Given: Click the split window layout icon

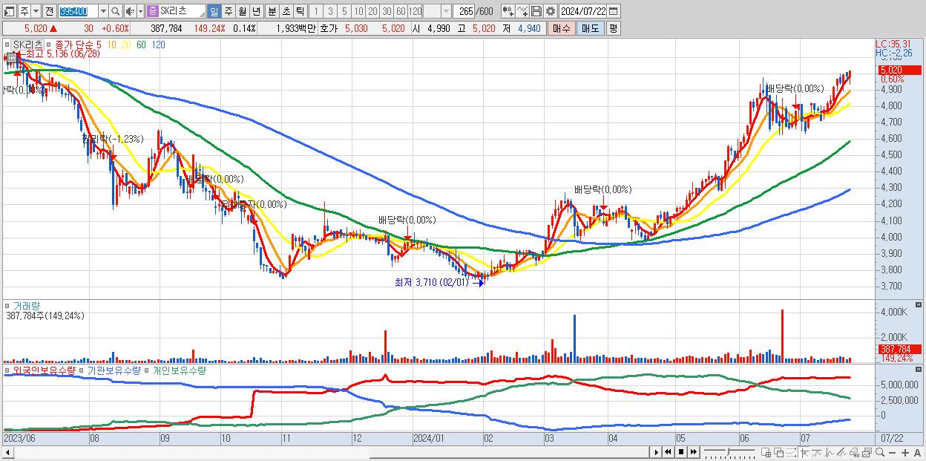Looking at the screenshot, I should (766, 452).
